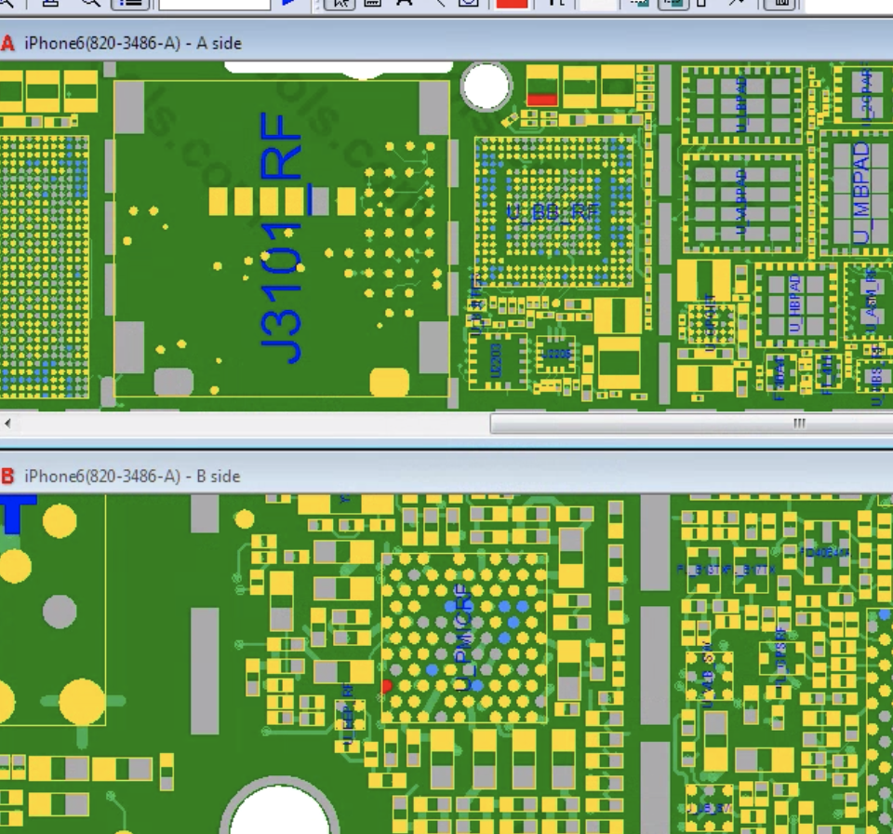Click the 'iPhone6(820-3486-A) - A side' title
Screen dimensions: 893x834
[x=133, y=44]
